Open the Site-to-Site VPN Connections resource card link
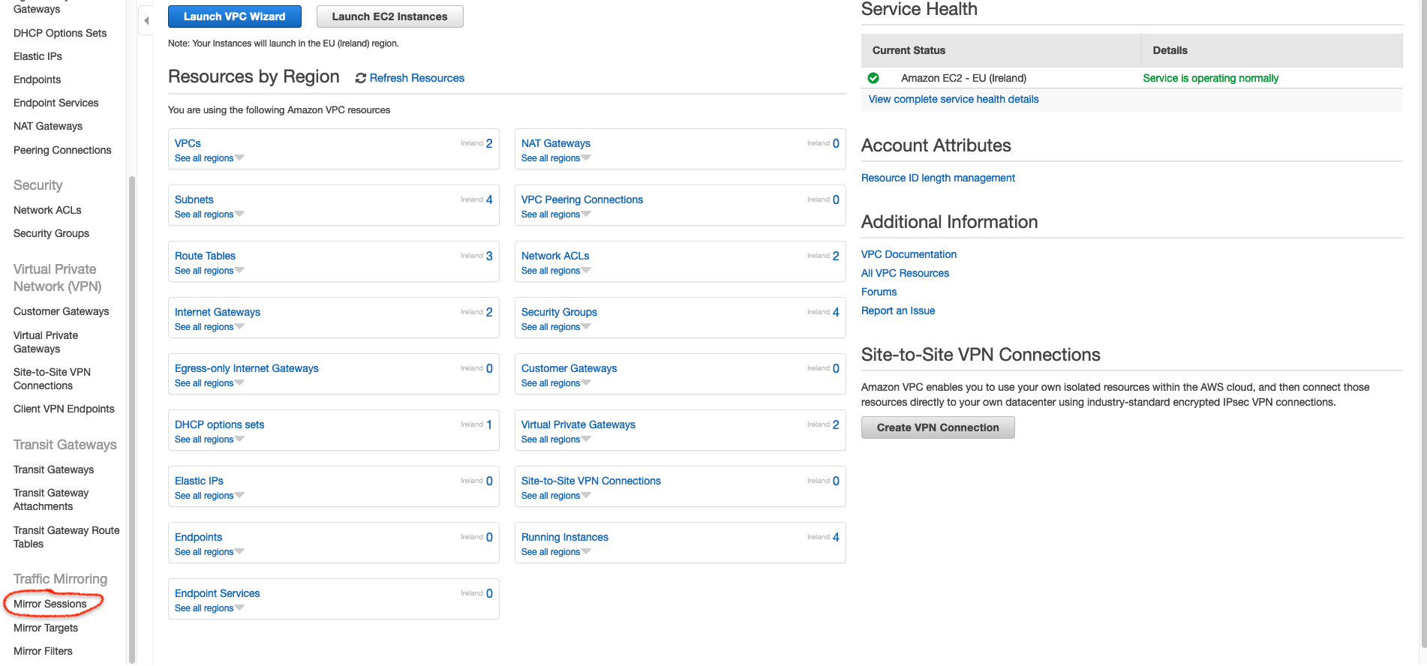Viewport: 1427px width, 666px height. coord(591,481)
